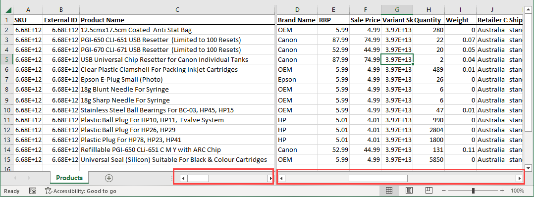
Task: Select column C header
Action: point(177,10)
